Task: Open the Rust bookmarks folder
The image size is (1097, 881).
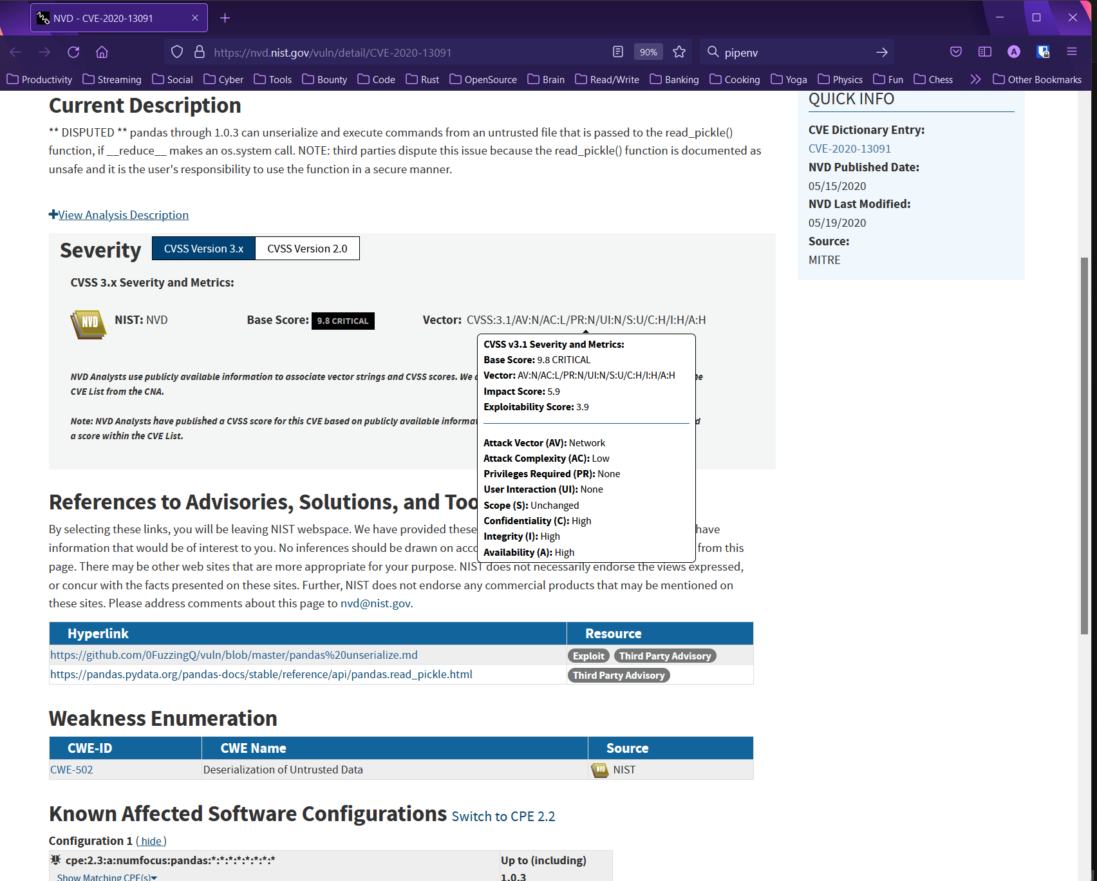Action: [x=422, y=79]
